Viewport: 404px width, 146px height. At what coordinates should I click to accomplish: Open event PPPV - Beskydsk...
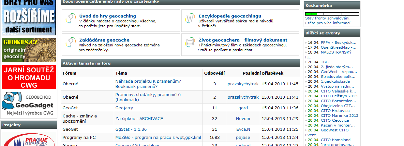point(339,42)
